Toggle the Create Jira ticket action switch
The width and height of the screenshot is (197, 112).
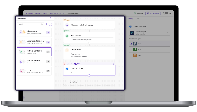tap(76, 63)
